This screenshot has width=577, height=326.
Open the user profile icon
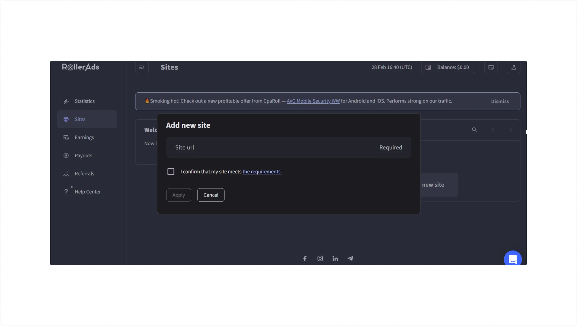tap(514, 67)
